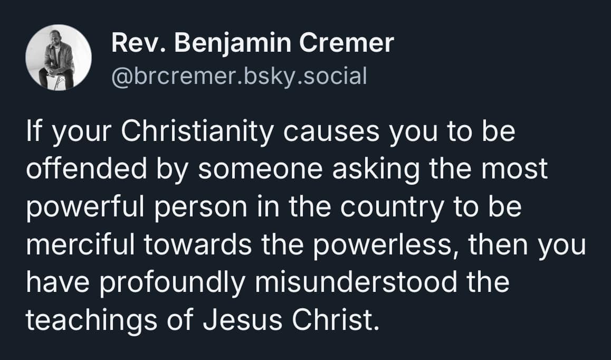Open the Rev. Benjamin Cremer display name
The height and width of the screenshot is (360, 611).
point(252,43)
